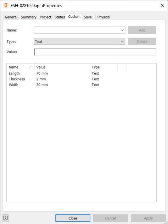This screenshot has height=224, width=168.
Task: Go to the Project tab
Action: [x=45, y=17]
